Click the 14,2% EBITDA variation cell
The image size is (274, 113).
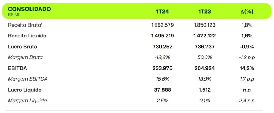247,68
